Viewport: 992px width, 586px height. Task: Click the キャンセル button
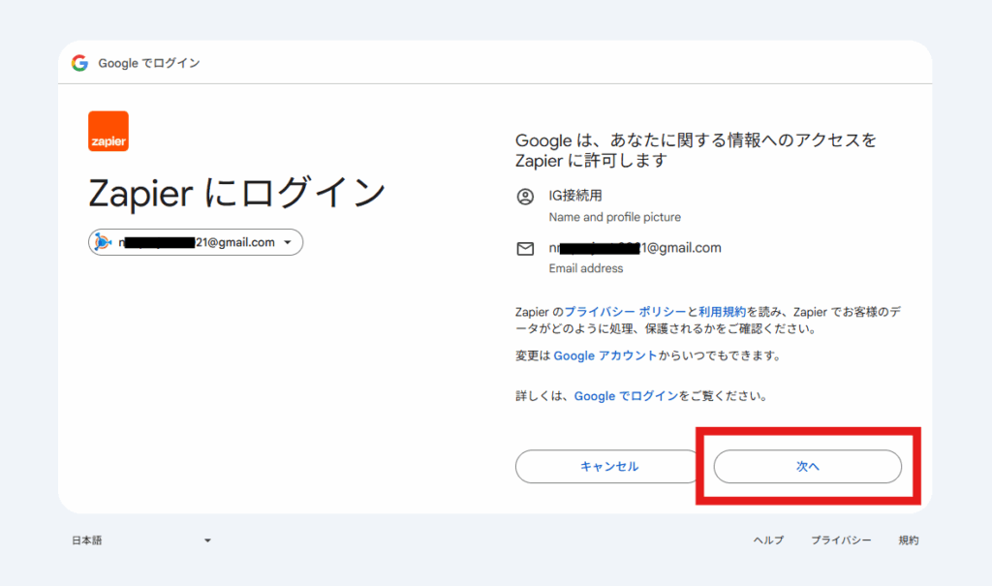pyautogui.click(x=608, y=467)
